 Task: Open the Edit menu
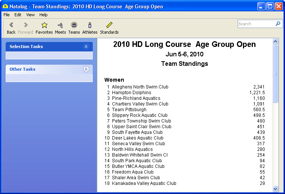point(18,15)
